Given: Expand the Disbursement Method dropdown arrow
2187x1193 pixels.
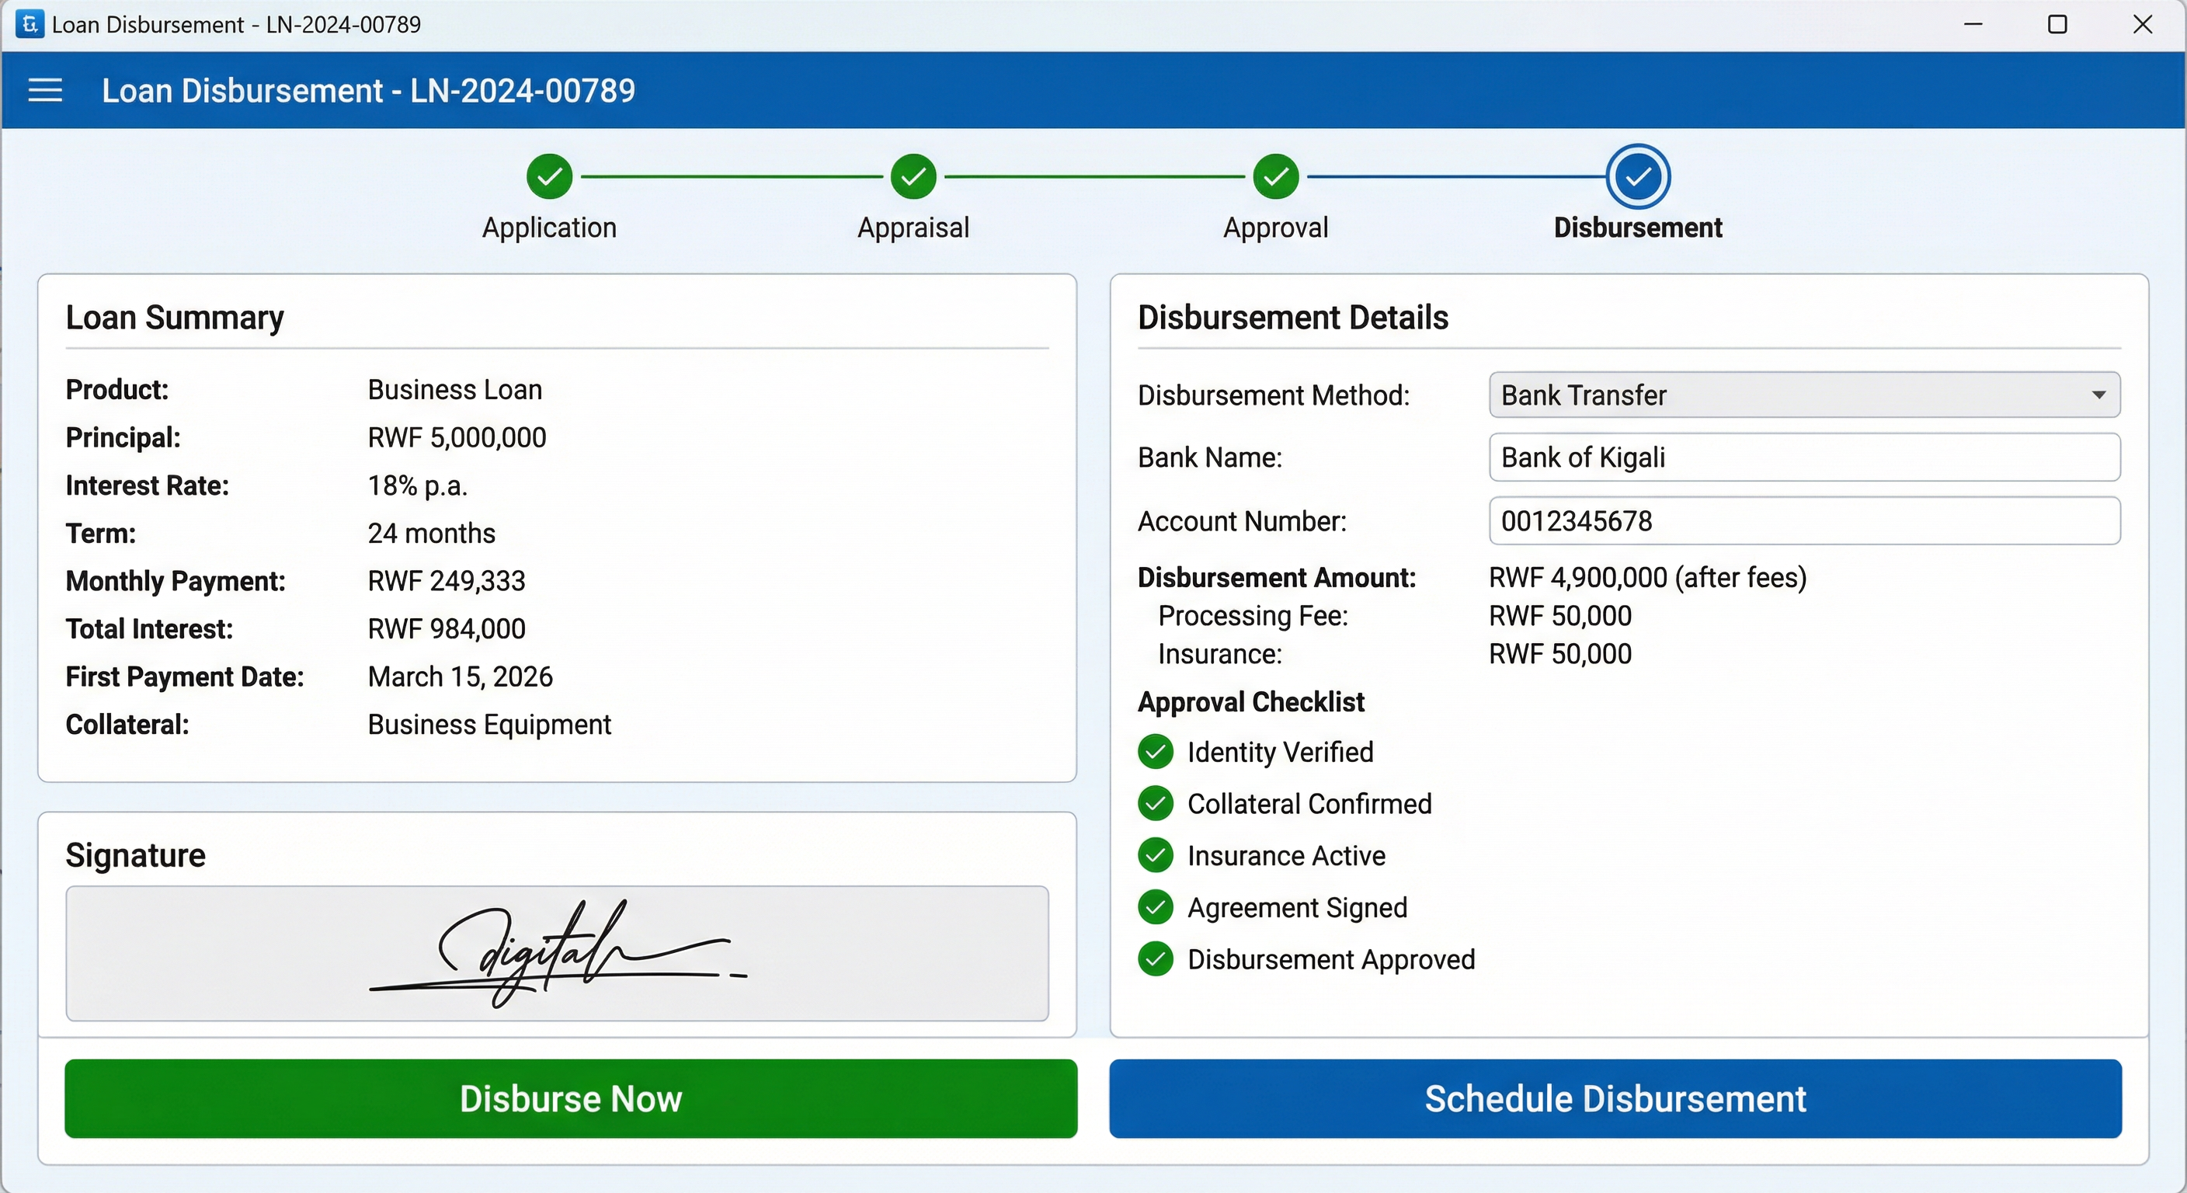Looking at the screenshot, I should coord(2098,395).
